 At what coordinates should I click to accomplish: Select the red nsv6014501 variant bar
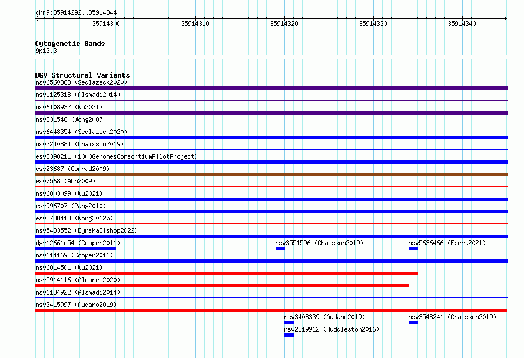click(x=226, y=273)
